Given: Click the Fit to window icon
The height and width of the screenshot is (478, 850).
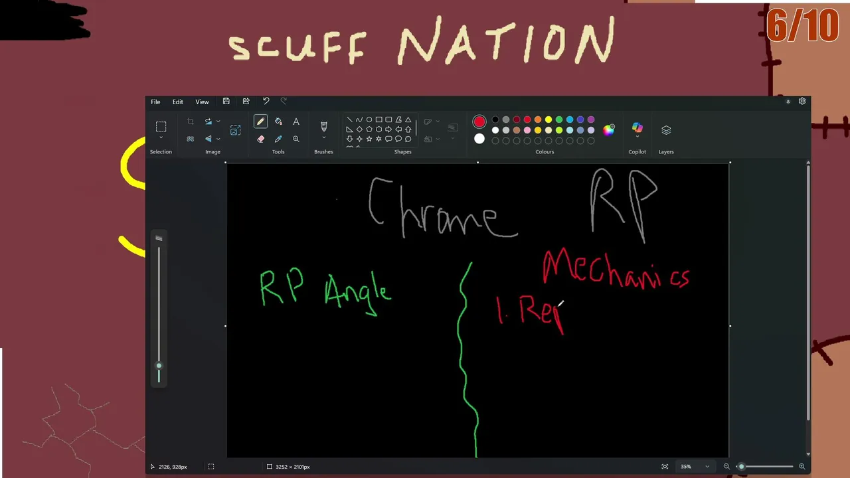Looking at the screenshot, I should pos(665,467).
